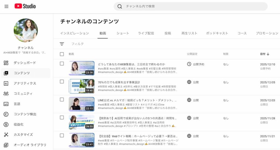This screenshot has height=150, width=280.
Task: Open the 【実例あり】AI活用 video title
Action: [137, 118]
